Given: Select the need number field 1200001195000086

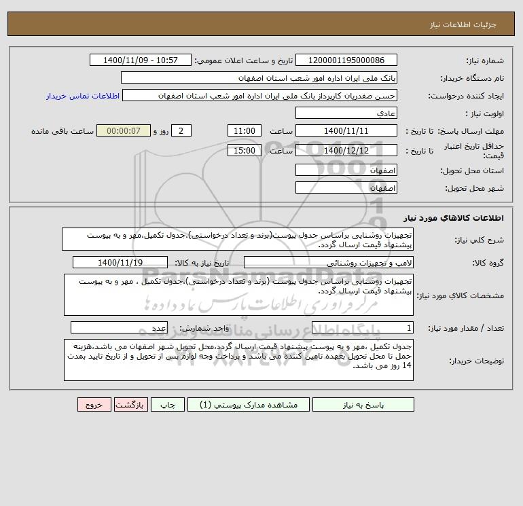Looking at the screenshot, I should point(346,60).
